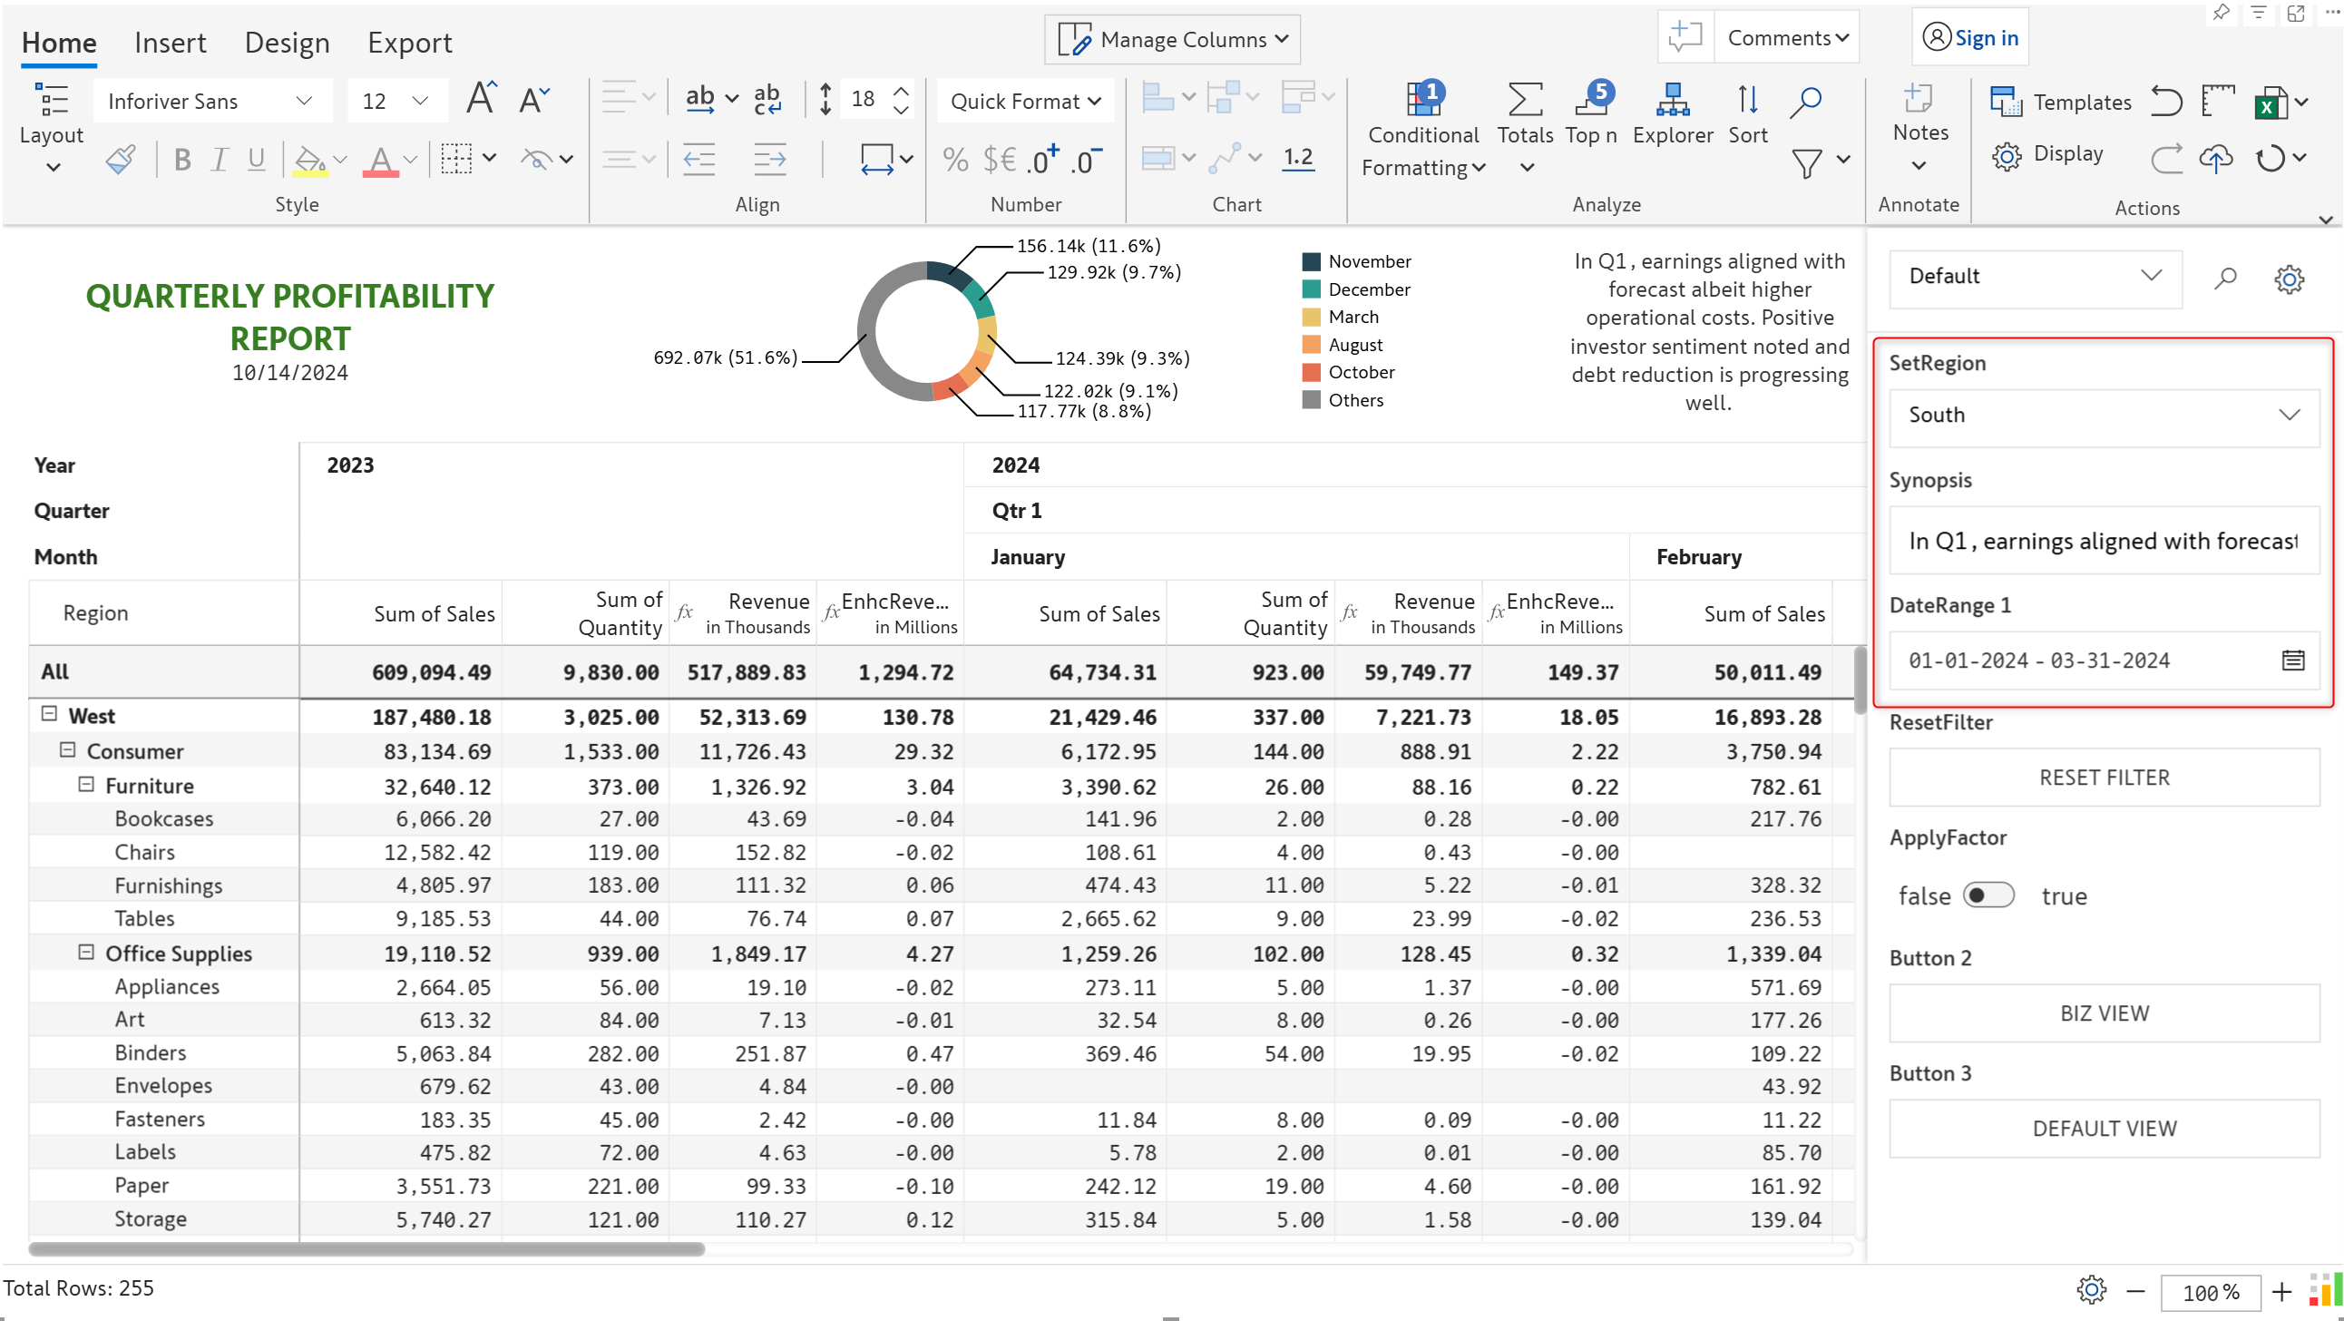2344x1321 pixels.
Task: Click the Explorer hierarchy icon
Action: coord(1672,100)
